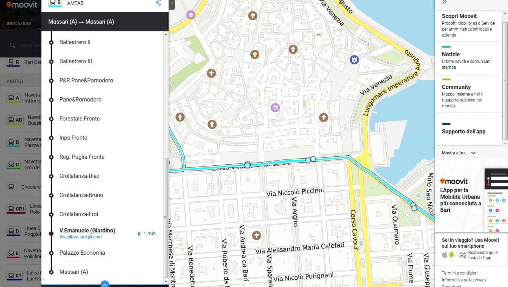Viewport: 508px width, 287px height.
Task: Collapse the right sidebar with double chevron
Action: (x=444, y=2)
